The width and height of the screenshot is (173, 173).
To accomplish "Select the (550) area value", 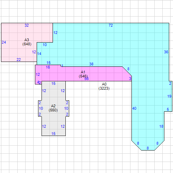I will (53, 110).
